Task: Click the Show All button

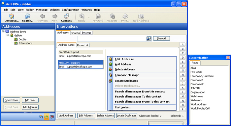Action: click(x=161, y=38)
